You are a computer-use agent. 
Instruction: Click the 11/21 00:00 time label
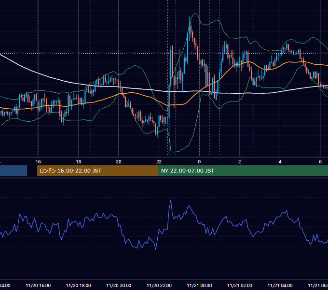tap(199, 285)
